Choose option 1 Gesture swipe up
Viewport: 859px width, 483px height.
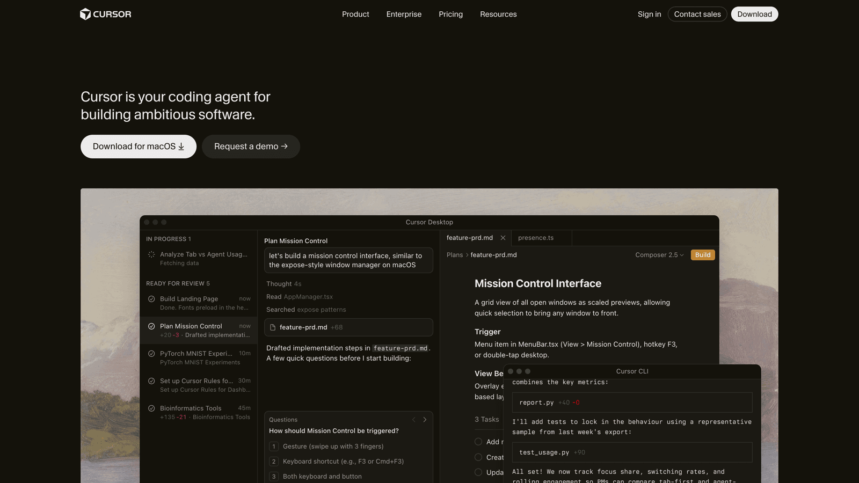click(x=348, y=447)
